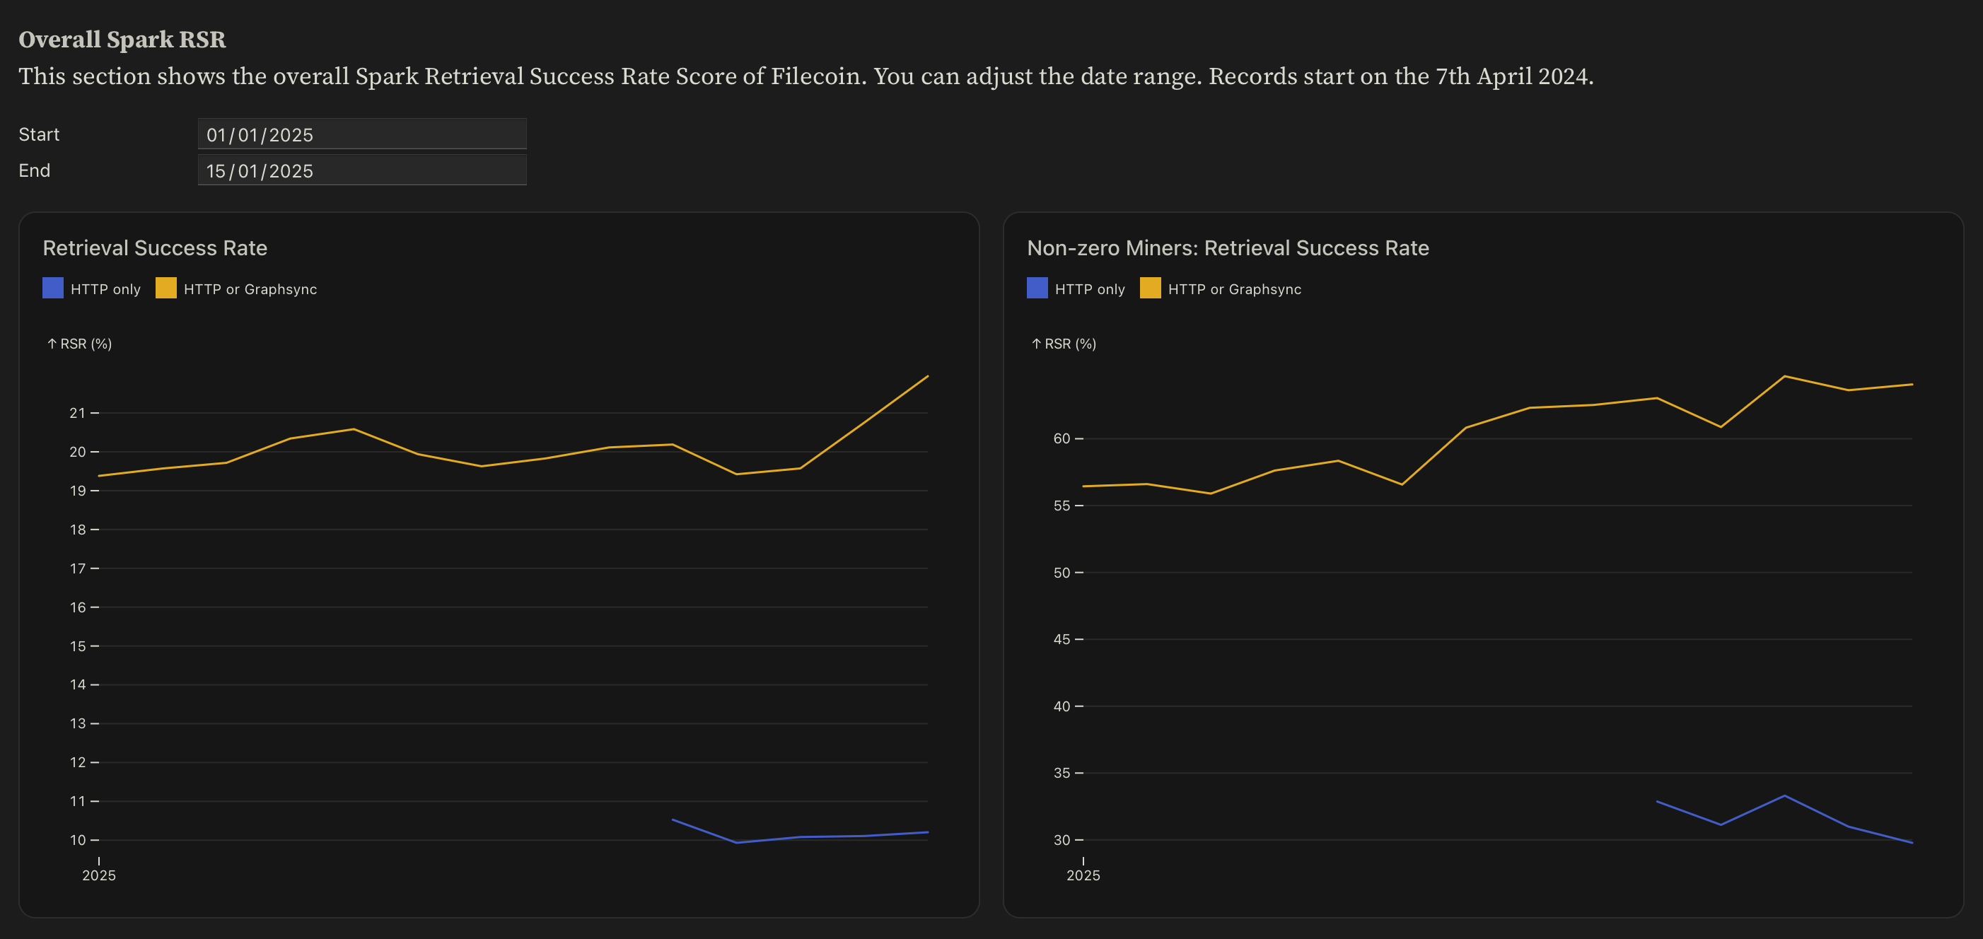Click the HTTP only legend text in left chart
Image resolution: width=1983 pixels, height=939 pixels.
point(105,289)
